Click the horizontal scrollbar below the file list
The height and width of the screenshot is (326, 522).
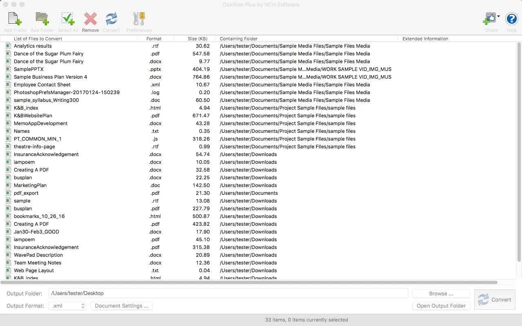[249, 282]
